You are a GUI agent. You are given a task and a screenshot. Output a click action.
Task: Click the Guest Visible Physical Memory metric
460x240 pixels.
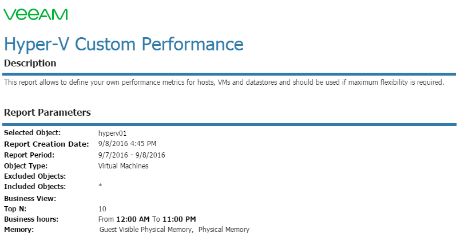(x=145, y=230)
